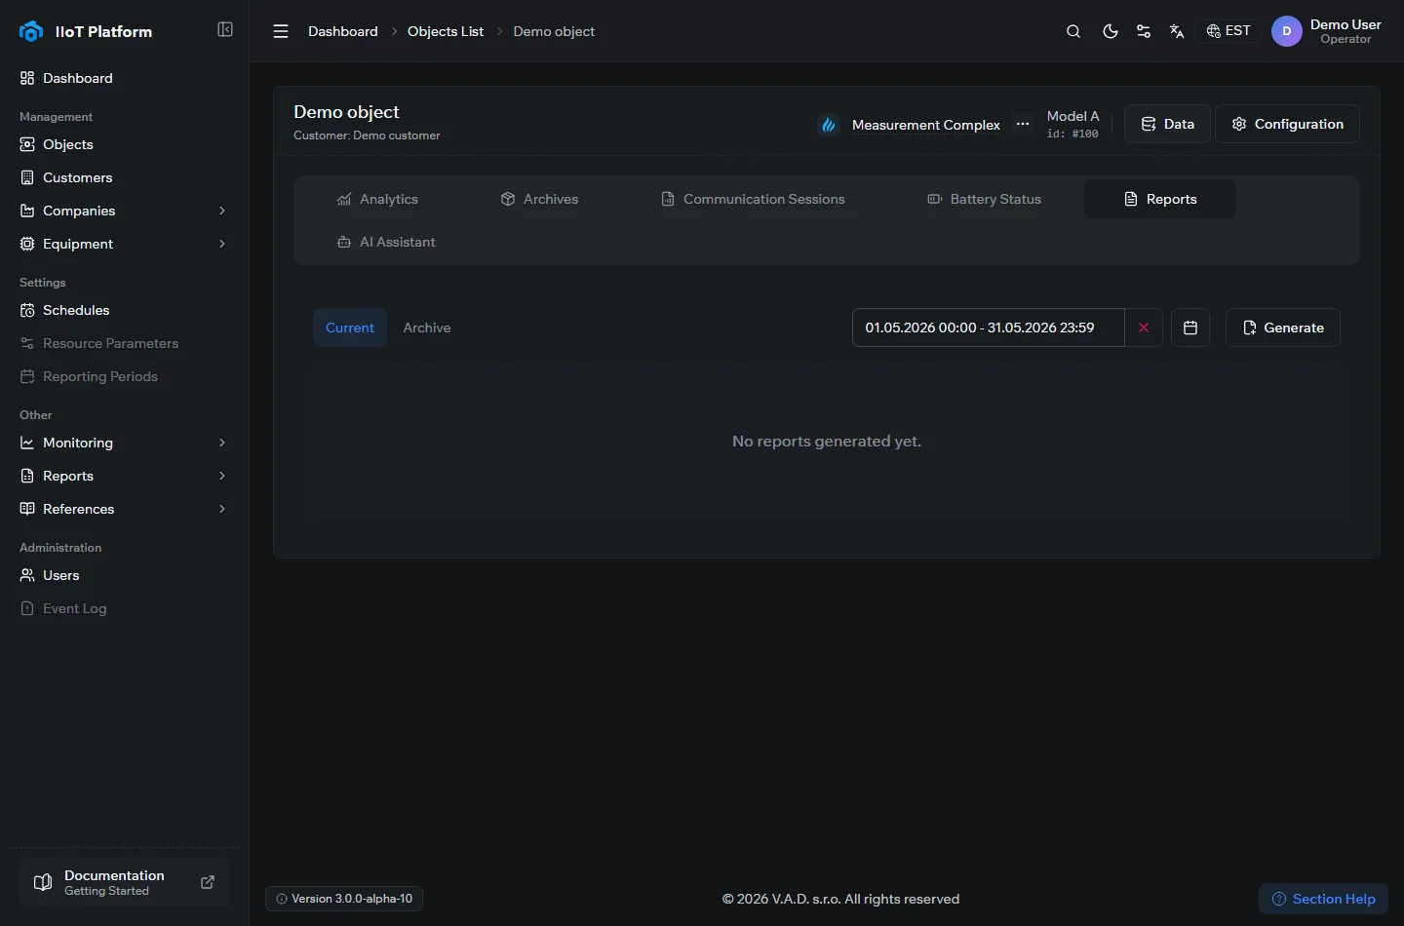Open the search icon in header
Image resolution: width=1404 pixels, height=926 pixels.
point(1073,31)
